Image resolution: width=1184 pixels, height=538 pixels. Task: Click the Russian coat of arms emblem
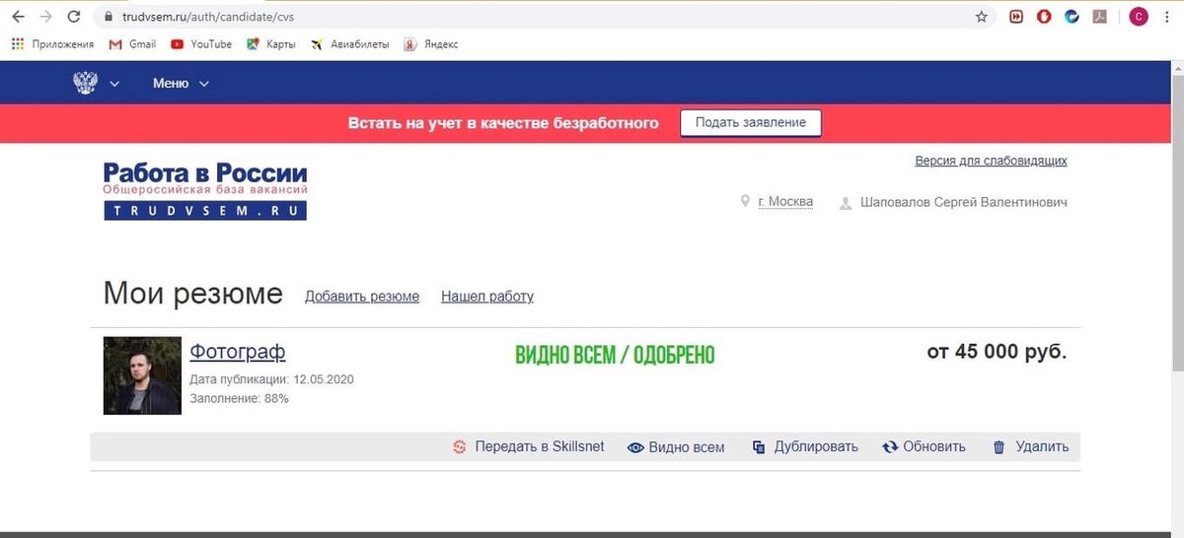[86, 83]
